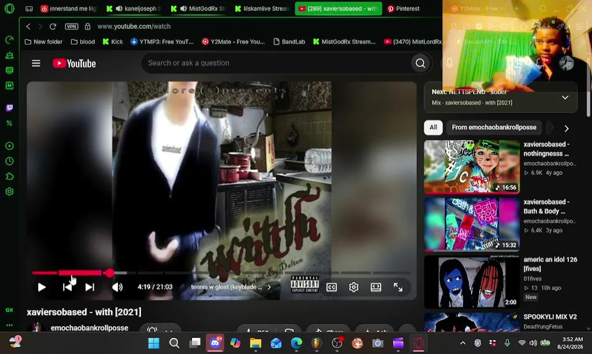This screenshot has width=592, height=354.
Task: Open the blood bookmarks folder
Action: pos(83,42)
